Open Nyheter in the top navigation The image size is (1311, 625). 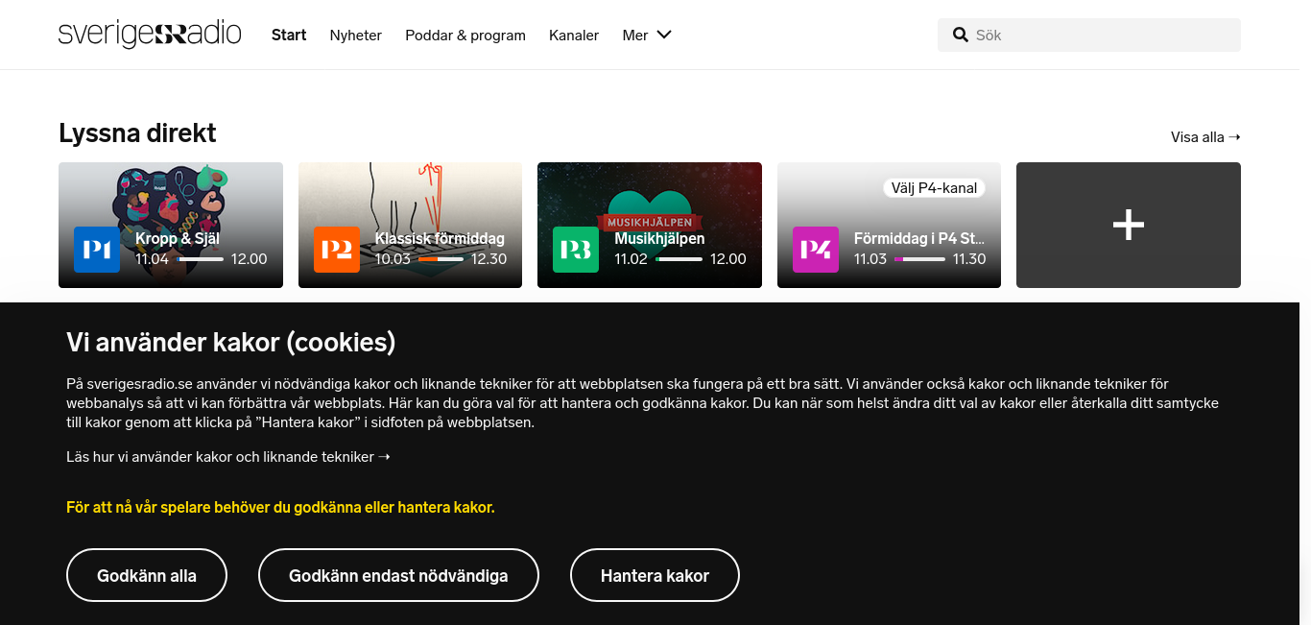(356, 35)
